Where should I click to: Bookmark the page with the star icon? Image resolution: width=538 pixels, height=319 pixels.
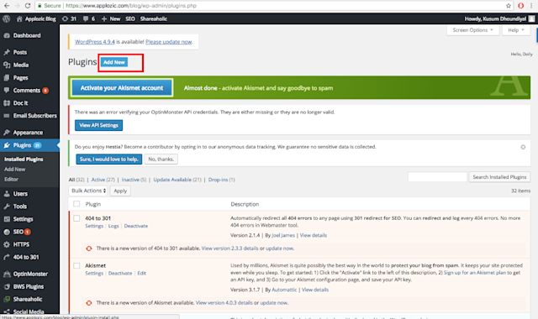pyautogui.click(x=509, y=6)
